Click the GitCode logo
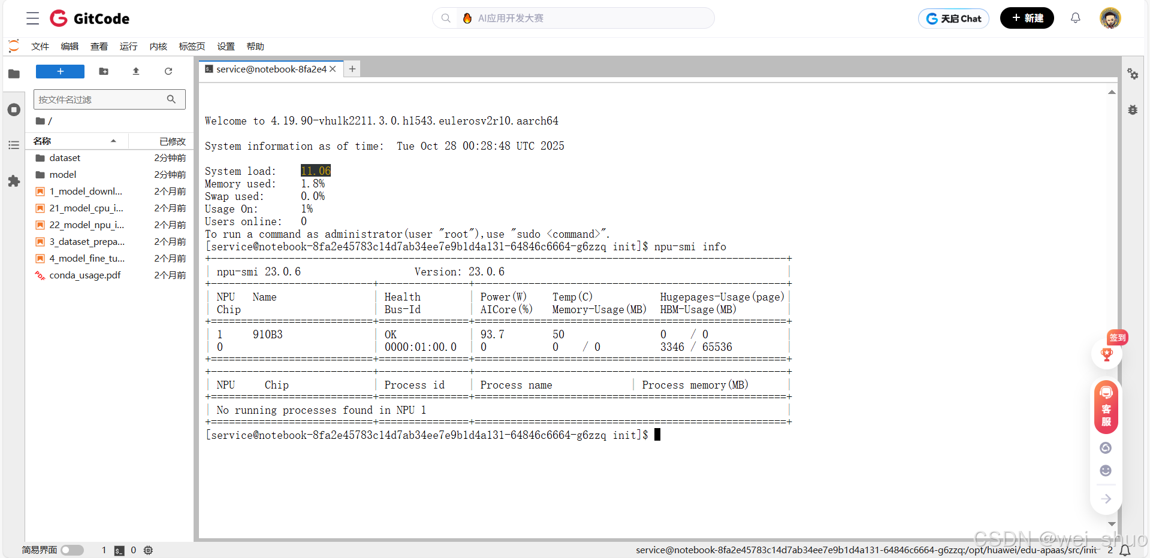 point(89,19)
